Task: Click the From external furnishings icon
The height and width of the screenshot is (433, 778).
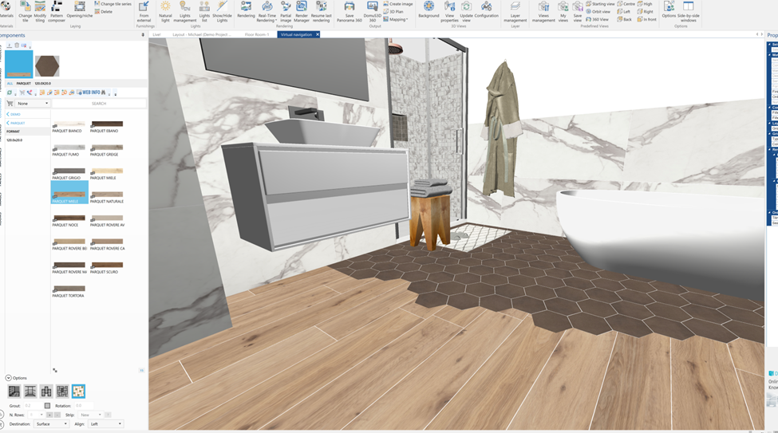Action: 144,11
